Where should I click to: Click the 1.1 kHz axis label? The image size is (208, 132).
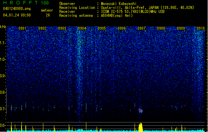[3, 43]
